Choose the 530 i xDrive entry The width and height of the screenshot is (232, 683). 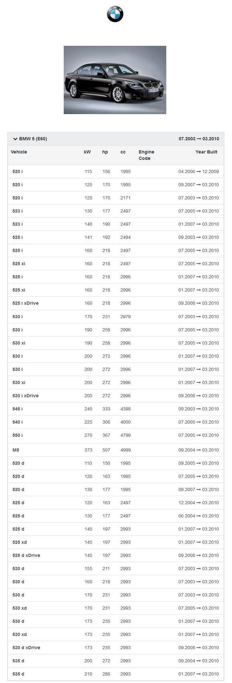(x=116, y=396)
